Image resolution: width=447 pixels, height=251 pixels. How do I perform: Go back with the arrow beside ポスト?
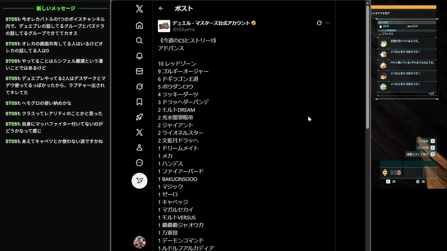[x=161, y=8]
